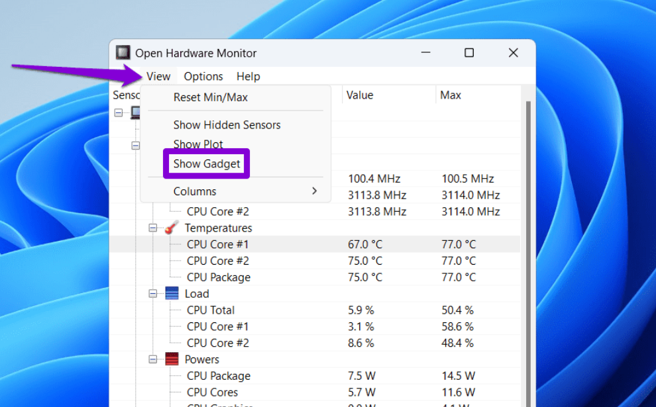Open the Help menu
This screenshot has height=407, width=656.
(248, 76)
